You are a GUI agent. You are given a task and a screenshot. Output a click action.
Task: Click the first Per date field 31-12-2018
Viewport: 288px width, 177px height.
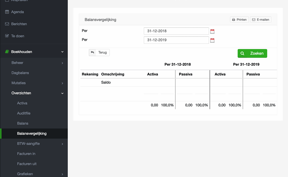[176, 31]
